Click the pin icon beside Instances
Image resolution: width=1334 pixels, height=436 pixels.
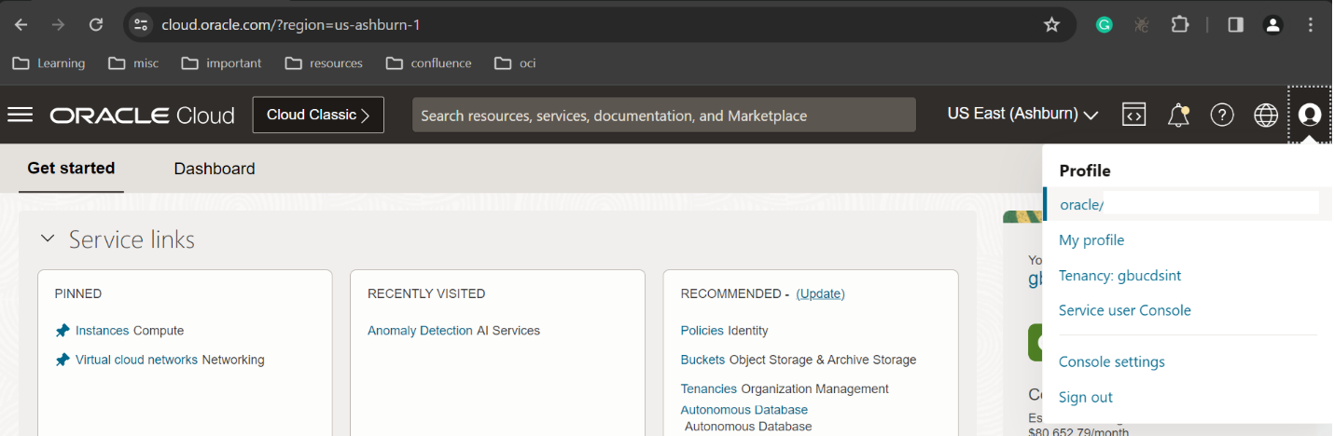point(63,331)
